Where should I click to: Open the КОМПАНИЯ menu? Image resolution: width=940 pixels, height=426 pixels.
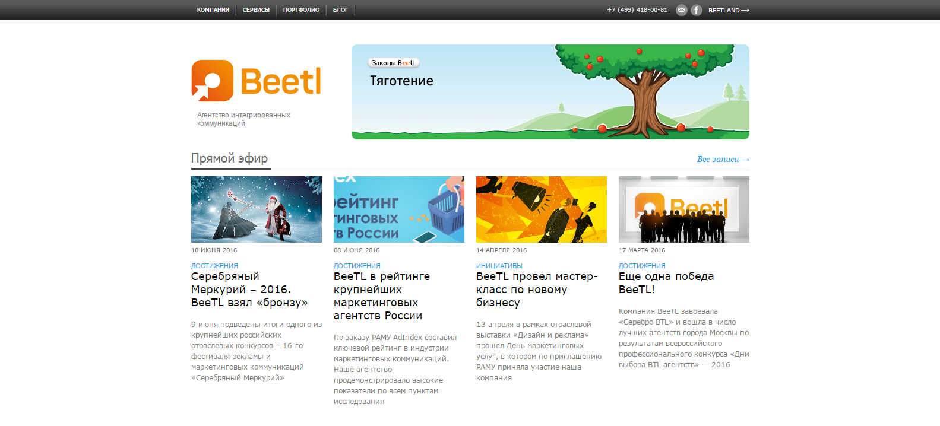pos(213,10)
